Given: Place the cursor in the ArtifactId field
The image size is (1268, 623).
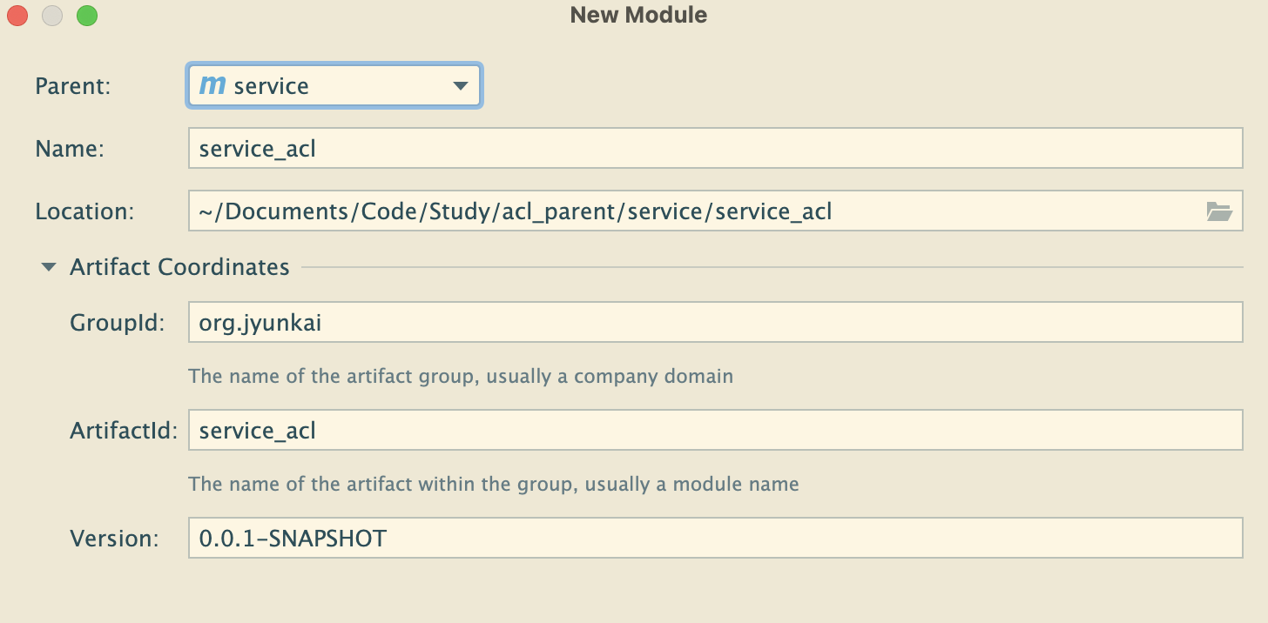Looking at the screenshot, I should coord(714,431).
